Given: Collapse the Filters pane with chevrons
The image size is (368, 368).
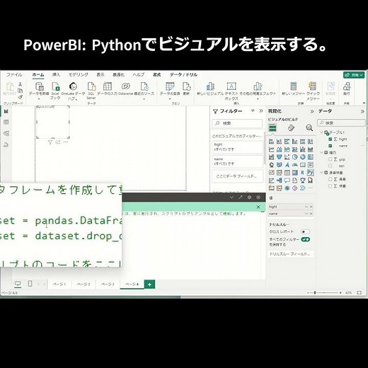Looking at the screenshot, I should 261,110.
